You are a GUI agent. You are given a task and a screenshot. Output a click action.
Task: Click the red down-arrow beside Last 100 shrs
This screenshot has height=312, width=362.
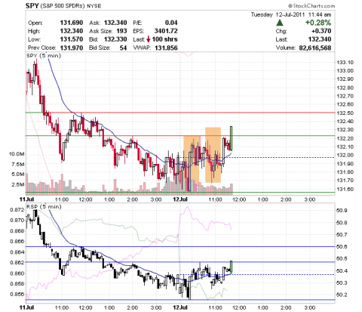click(x=149, y=39)
